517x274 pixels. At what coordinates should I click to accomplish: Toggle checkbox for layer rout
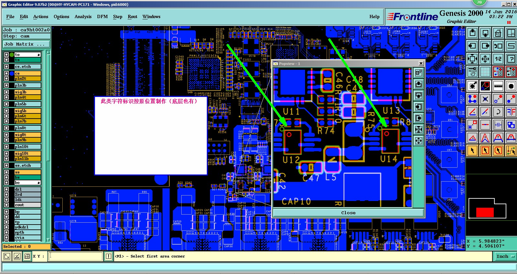pyautogui.click(x=6, y=205)
